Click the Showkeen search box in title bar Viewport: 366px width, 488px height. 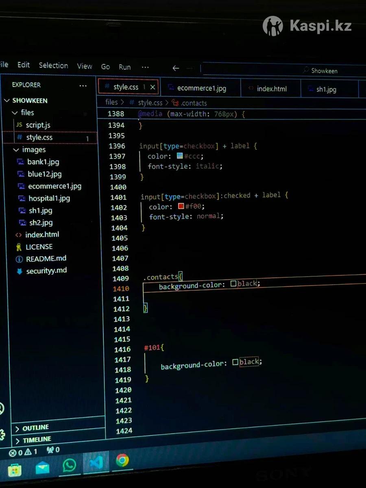pyautogui.click(x=285, y=70)
